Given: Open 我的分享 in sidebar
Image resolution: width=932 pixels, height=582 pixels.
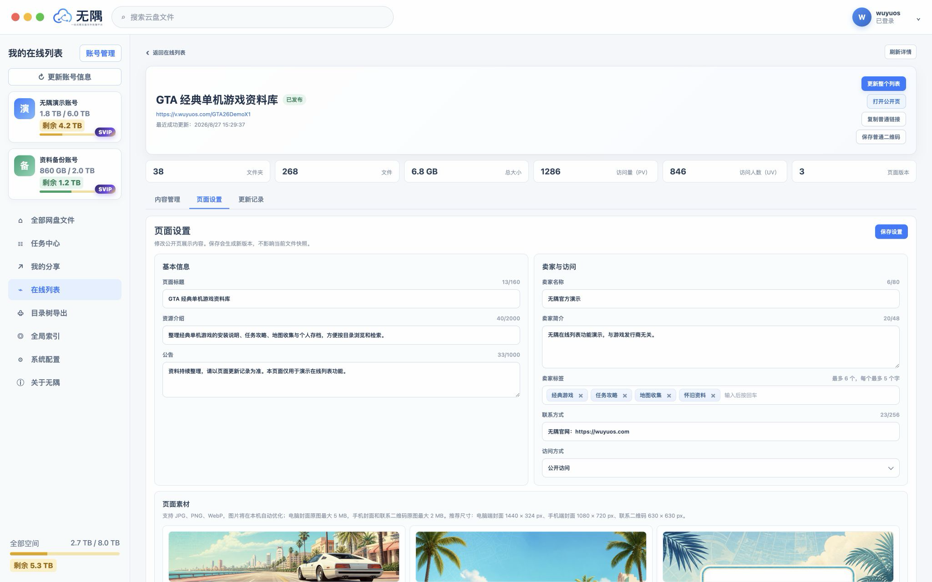Looking at the screenshot, I should [65, 267].
